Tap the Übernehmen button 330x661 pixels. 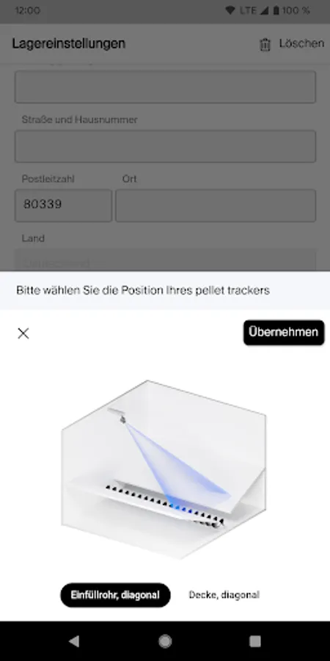coord(284,332)
